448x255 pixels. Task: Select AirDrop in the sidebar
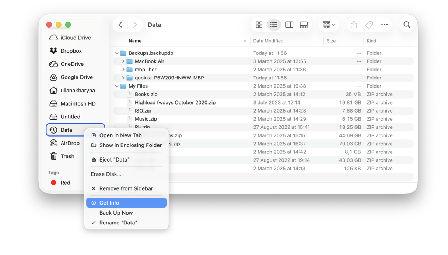[70, 143]
